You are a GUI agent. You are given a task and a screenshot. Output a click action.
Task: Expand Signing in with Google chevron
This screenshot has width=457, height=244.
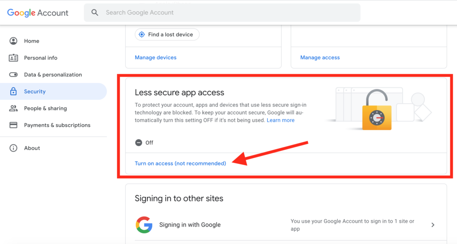point(433,225)
